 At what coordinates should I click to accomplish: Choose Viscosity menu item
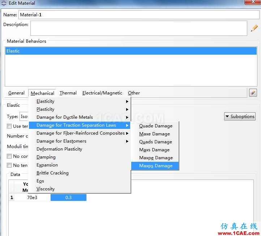coord(80,189)
